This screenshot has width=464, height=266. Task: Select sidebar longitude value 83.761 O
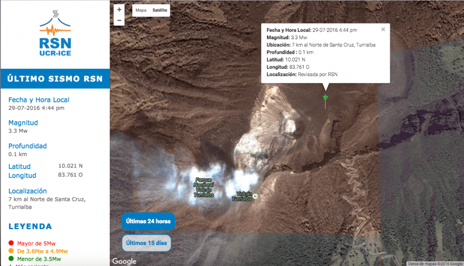(71, 175)
